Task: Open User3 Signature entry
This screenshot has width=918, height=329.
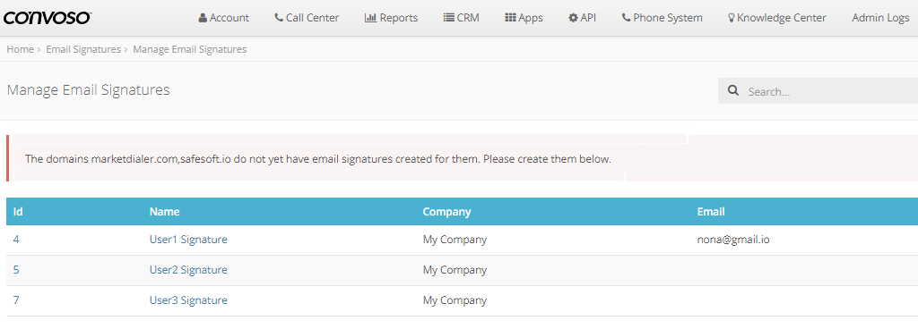Action: pyautogui.click(x=188, y=300)
